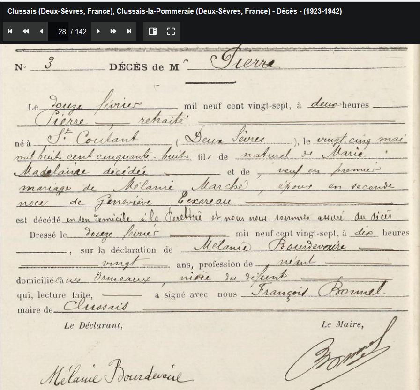Jump to the last page
This screenshot has width=420, height=390.
tap(129, 31)
